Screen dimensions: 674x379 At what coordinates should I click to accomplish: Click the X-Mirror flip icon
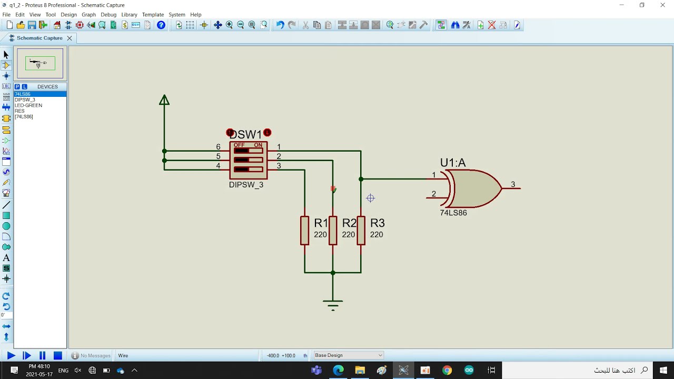point(6,326)
